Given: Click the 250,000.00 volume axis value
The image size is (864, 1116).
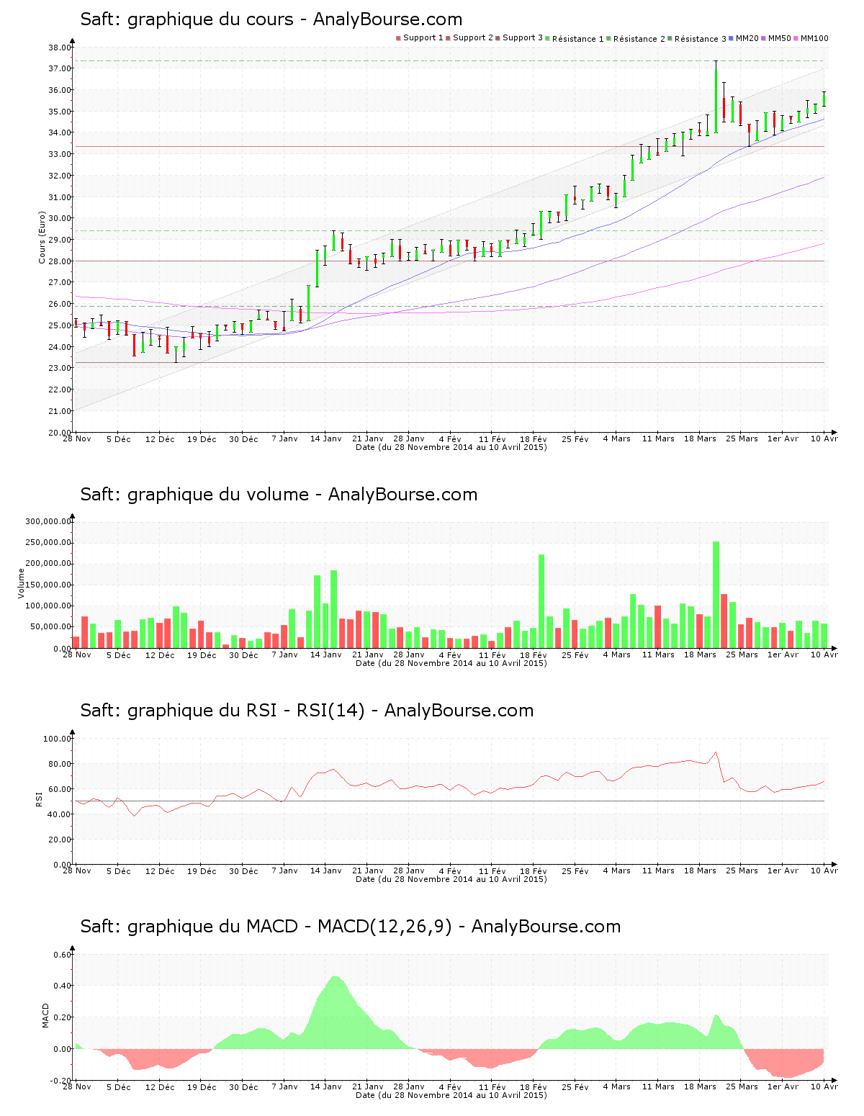Looking at the screenshot, I should pos(48,543).
